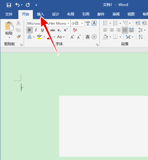Open the Change Case Aa dropdown

click(x=61, y=37)
